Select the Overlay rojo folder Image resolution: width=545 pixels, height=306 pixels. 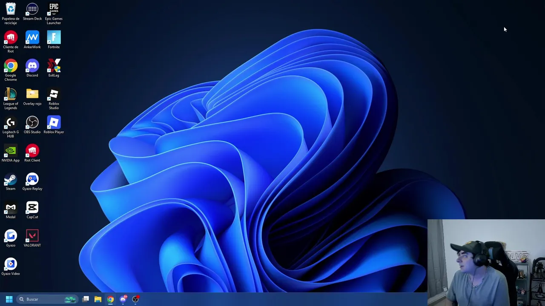point(32,97)
